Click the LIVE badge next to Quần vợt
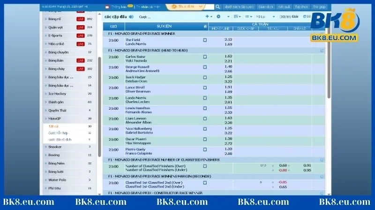This screenshot has width=375, height=210. 80,27
